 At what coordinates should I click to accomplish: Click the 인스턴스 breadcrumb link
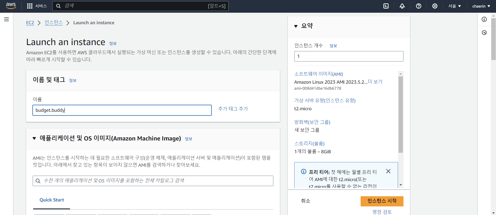(x=54, y=23)
